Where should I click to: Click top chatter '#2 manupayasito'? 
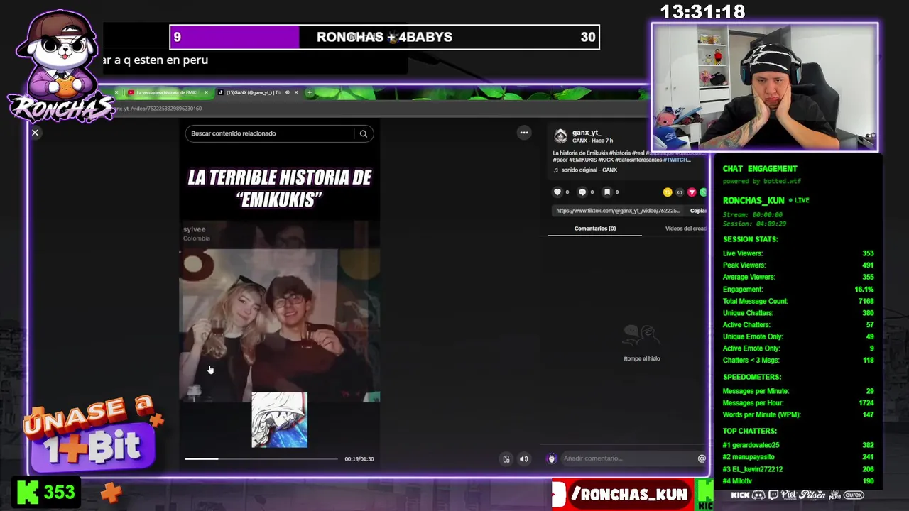798,457
